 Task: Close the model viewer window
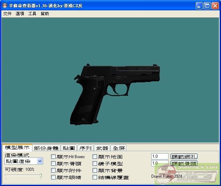click(x=215, y=6)
